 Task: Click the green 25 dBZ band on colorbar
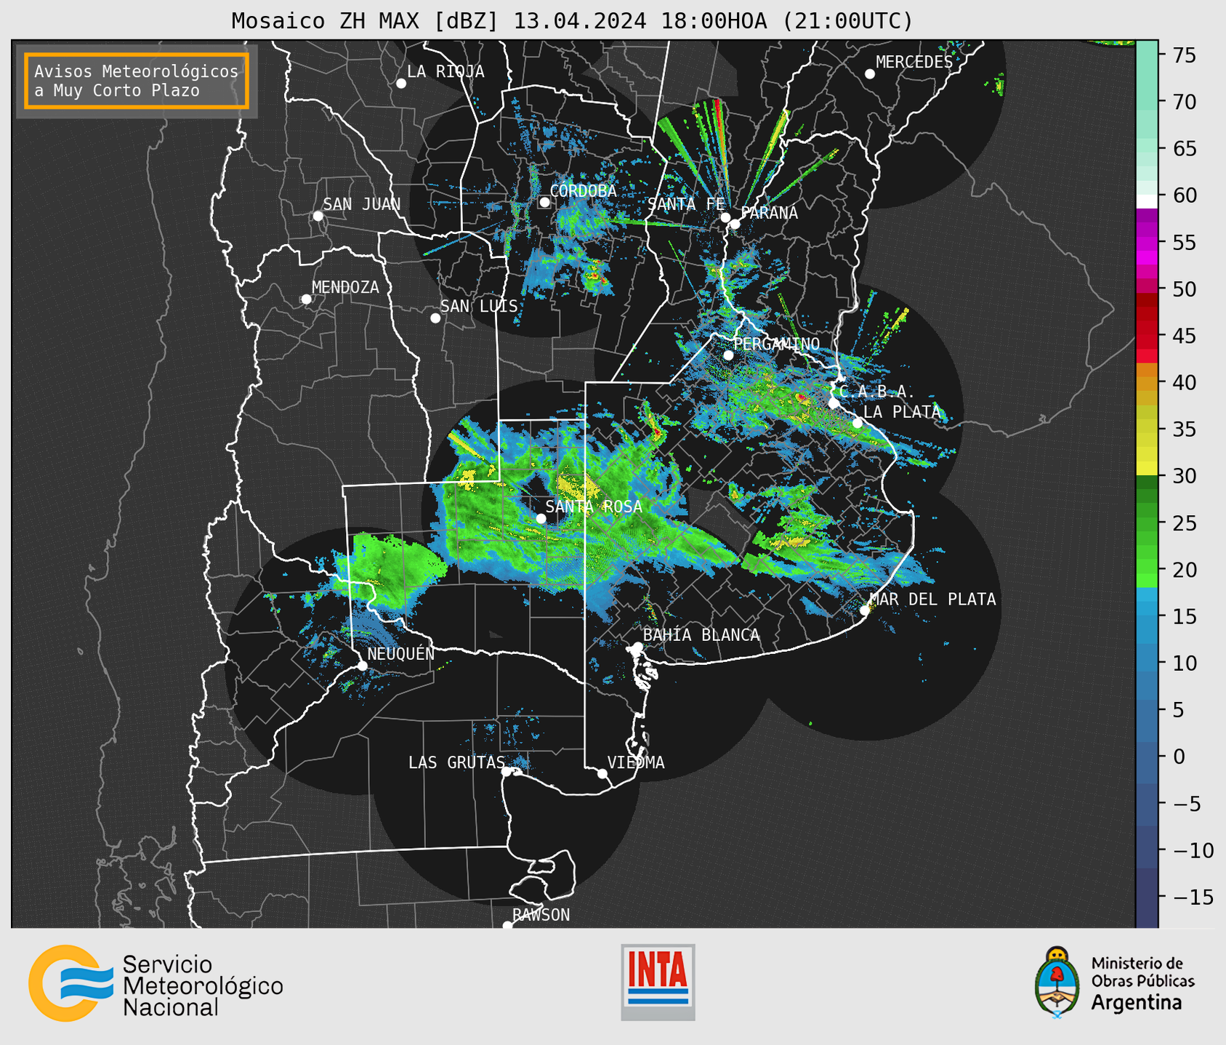(1147, 522)
